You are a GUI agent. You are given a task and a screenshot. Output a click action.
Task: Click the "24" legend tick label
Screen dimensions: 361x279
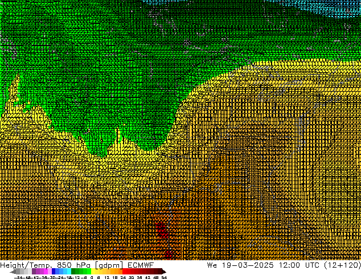point(123,277)
